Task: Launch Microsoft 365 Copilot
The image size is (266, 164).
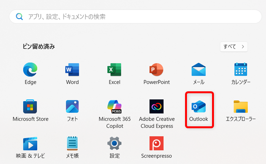Action: click(114, 107)
